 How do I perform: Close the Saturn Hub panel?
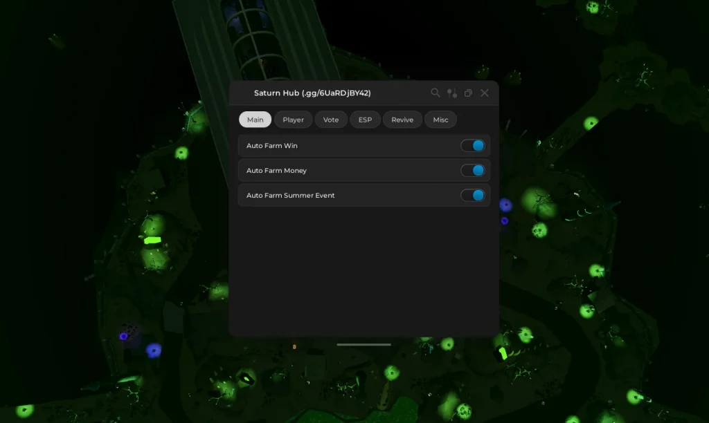(485, 93)
